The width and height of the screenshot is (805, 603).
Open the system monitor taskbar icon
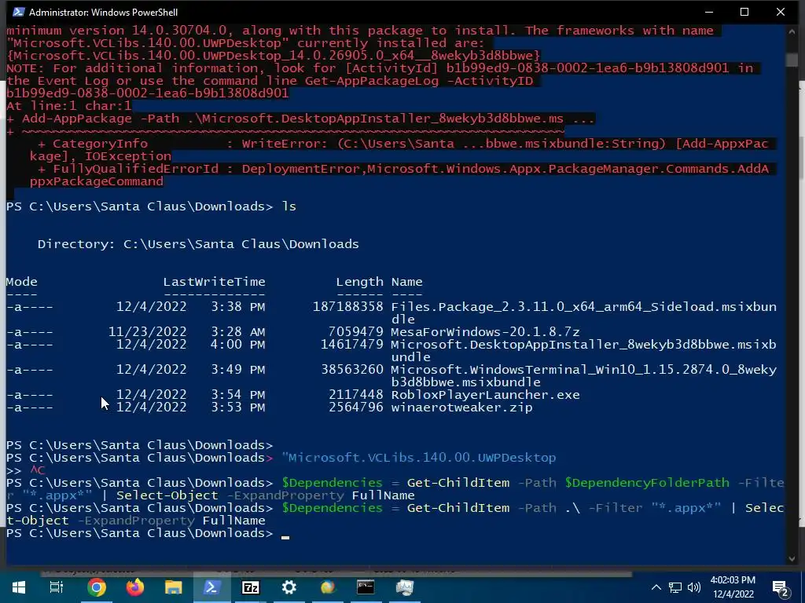point(405,587)
